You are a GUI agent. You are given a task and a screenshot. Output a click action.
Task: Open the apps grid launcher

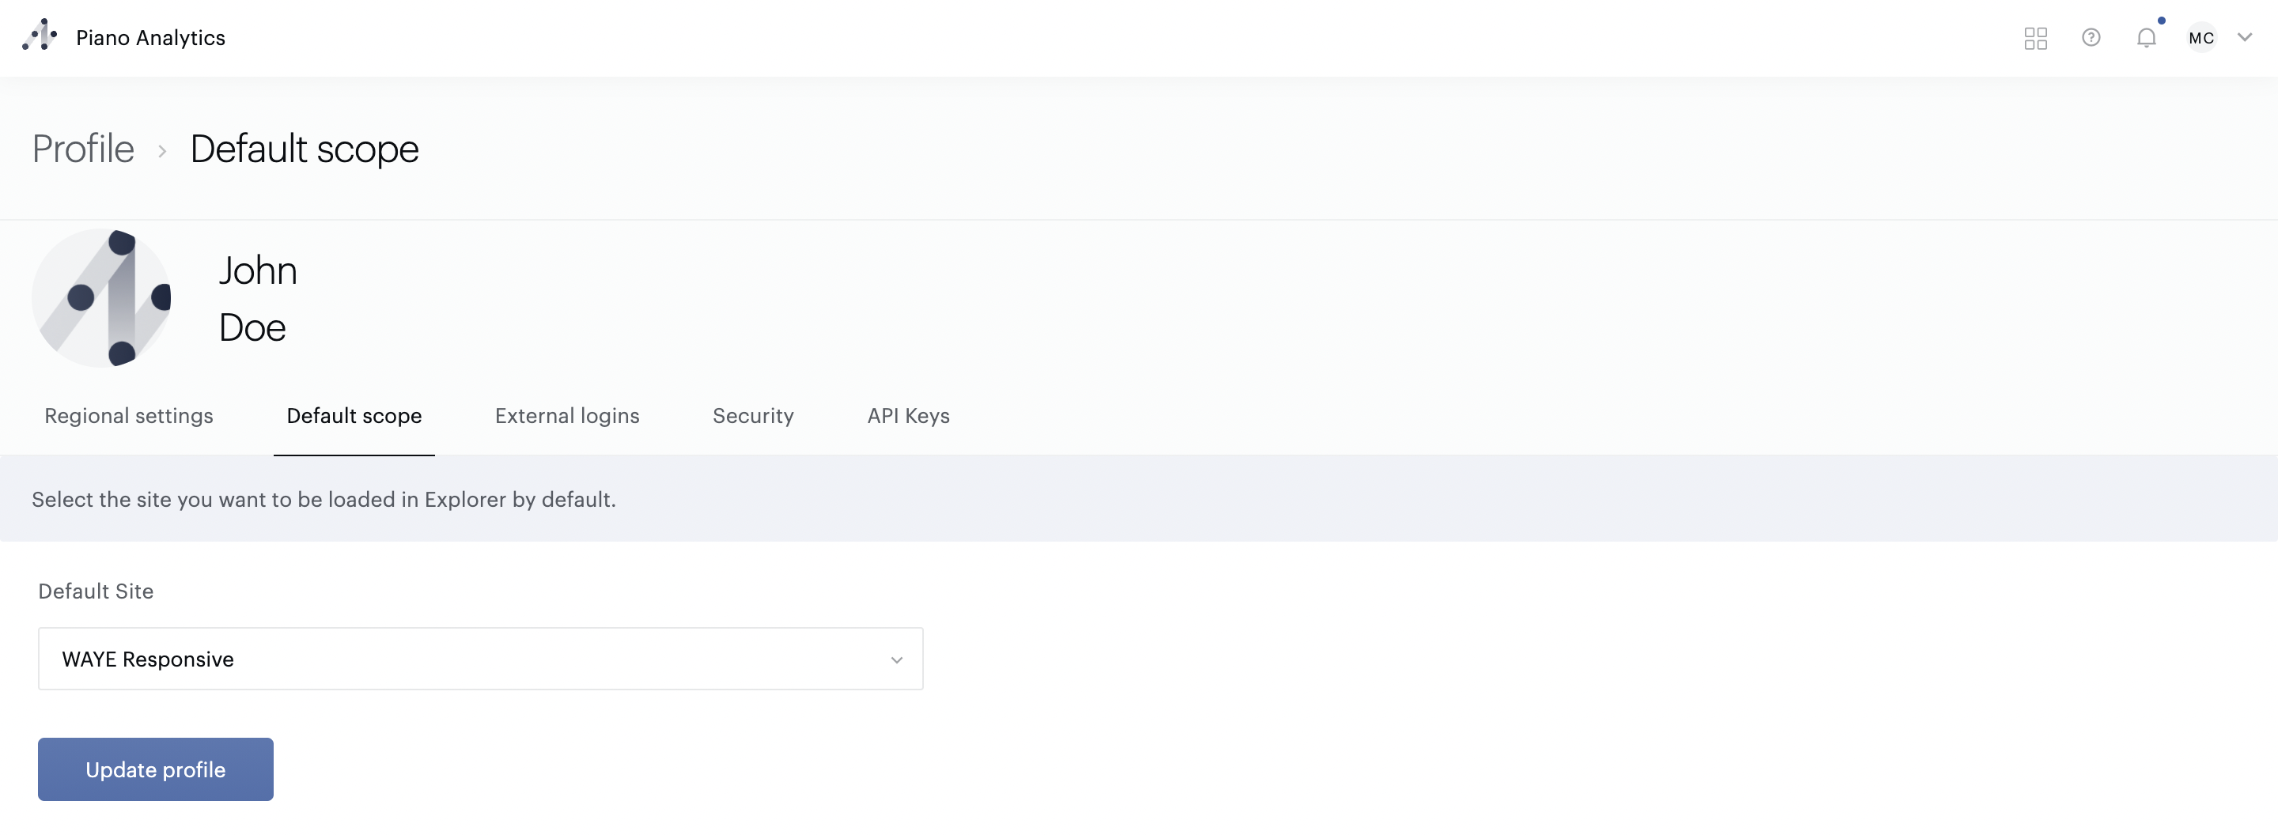click(2035, 38)
